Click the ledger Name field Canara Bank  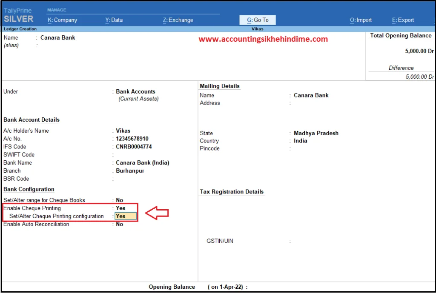(57, 37)
